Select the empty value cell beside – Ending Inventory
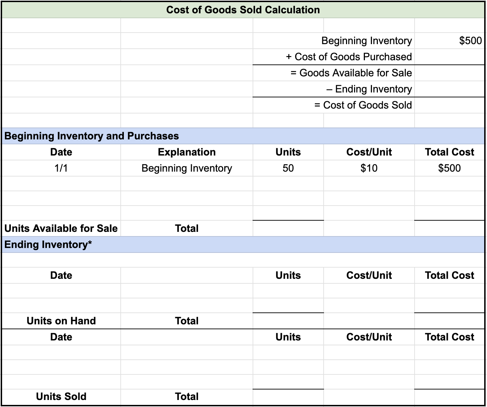Viewport: 487px width, 407px height. coord(450,89)
